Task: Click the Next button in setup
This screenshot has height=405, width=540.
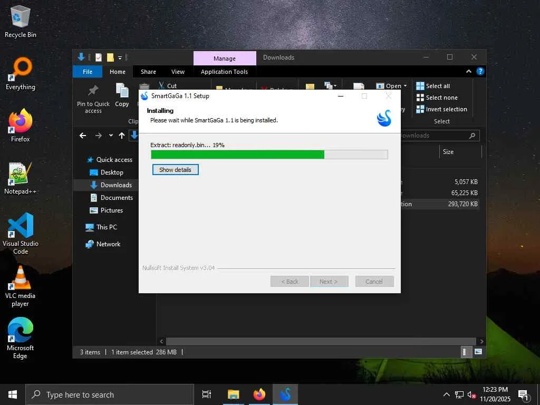Action: point(329,282)
